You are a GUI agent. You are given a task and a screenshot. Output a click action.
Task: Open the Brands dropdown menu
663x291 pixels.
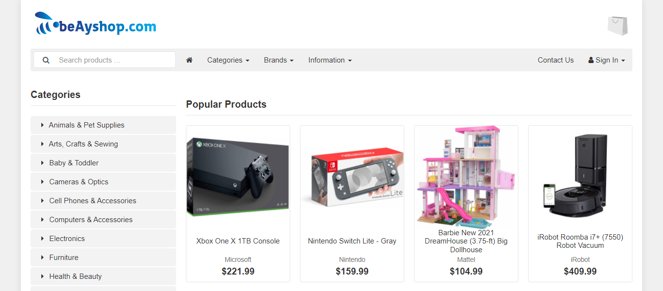279,60
